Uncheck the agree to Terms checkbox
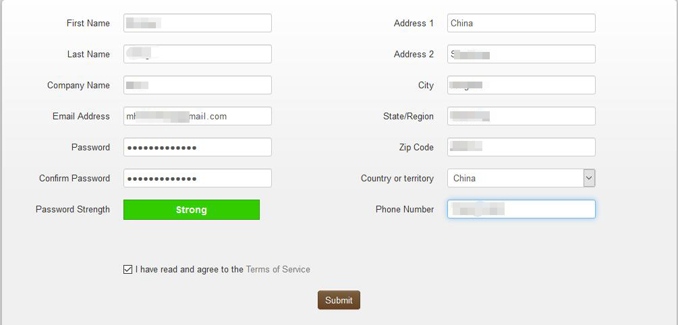The image size is (678, 325). [128, 269]
